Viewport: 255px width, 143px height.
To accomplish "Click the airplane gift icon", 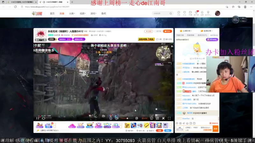I will (x=140, y=125).
